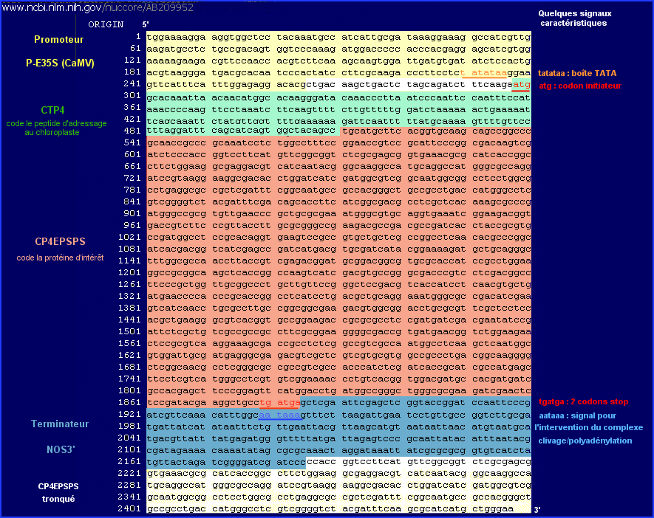Image resolution: width=654 pixels, height=518 pixels.
Task: Click the 'tgatga : 2 codons stop' legend
Action: pyautogui.click(x=583, y=401)
